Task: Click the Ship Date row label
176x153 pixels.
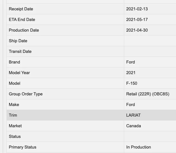Action: (18, 41)
